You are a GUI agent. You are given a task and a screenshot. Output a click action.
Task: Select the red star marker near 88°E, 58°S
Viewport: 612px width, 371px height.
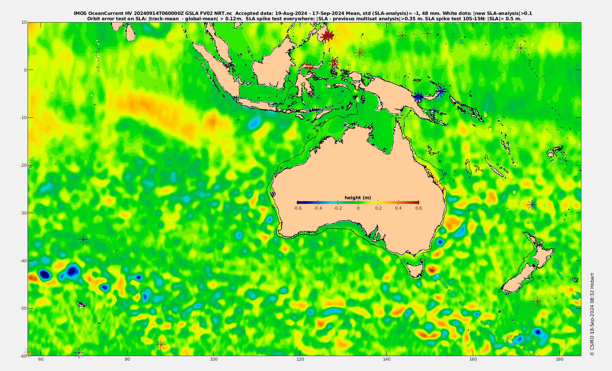[161, 345]
